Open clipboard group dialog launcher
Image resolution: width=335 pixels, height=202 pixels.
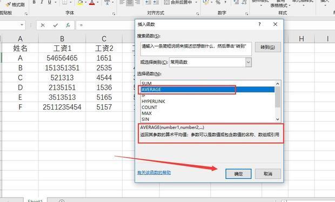(26, 14)
